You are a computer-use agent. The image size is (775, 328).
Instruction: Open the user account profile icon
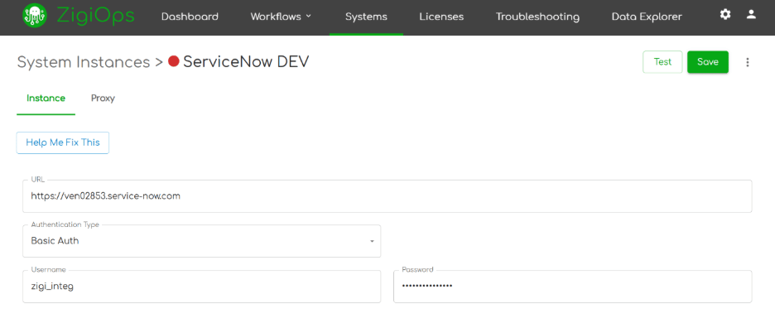click(751, 14)
